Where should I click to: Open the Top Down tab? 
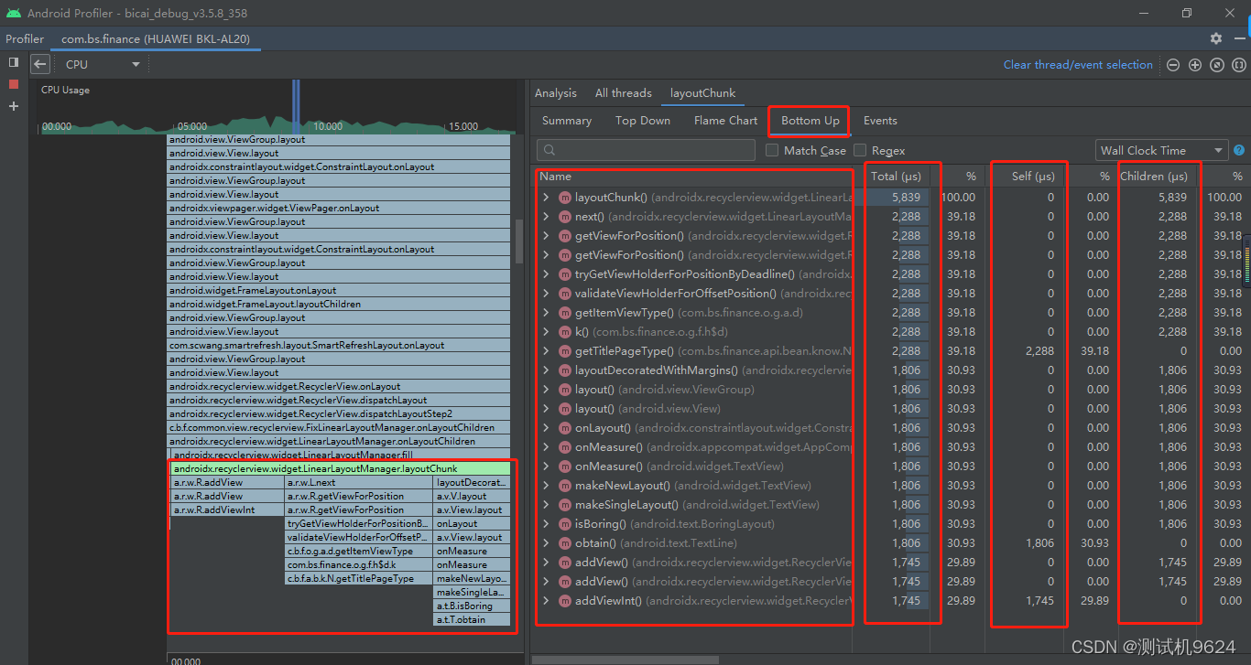(x=643, y=121)
